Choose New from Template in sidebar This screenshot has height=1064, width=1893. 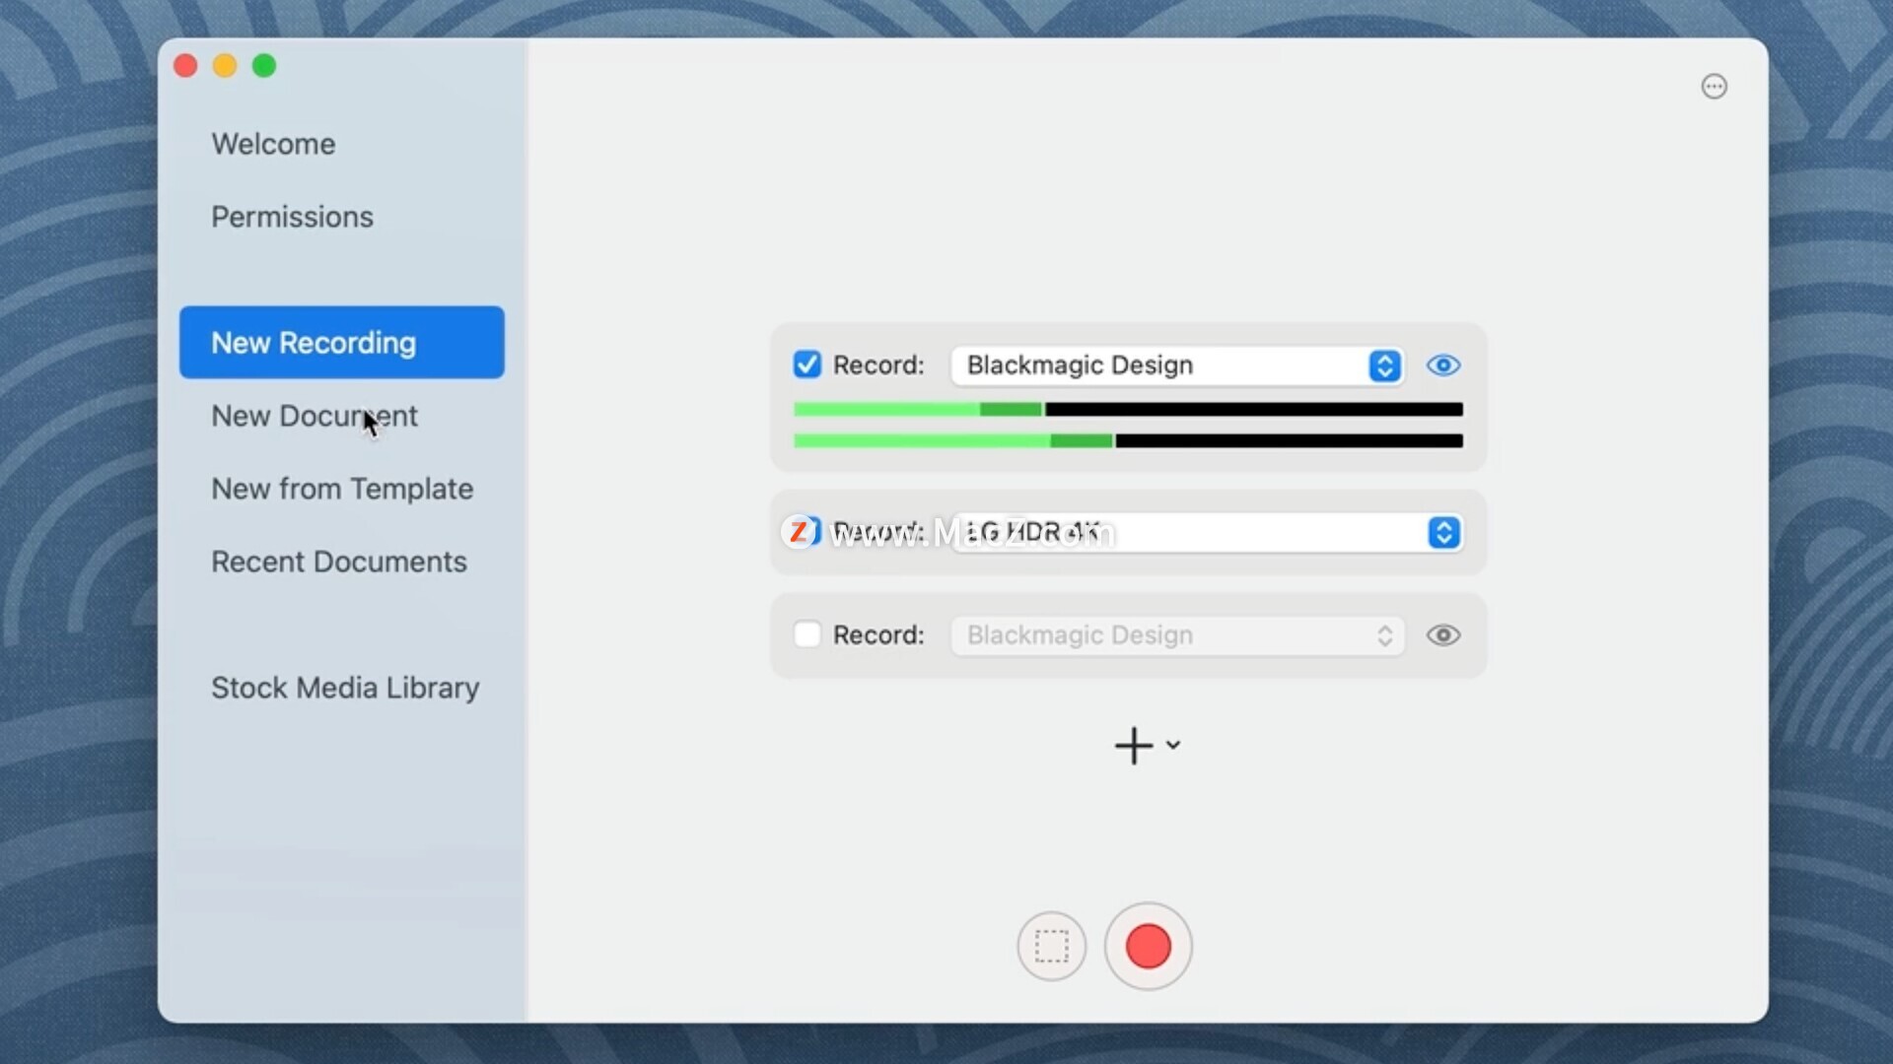coord(342,489)
